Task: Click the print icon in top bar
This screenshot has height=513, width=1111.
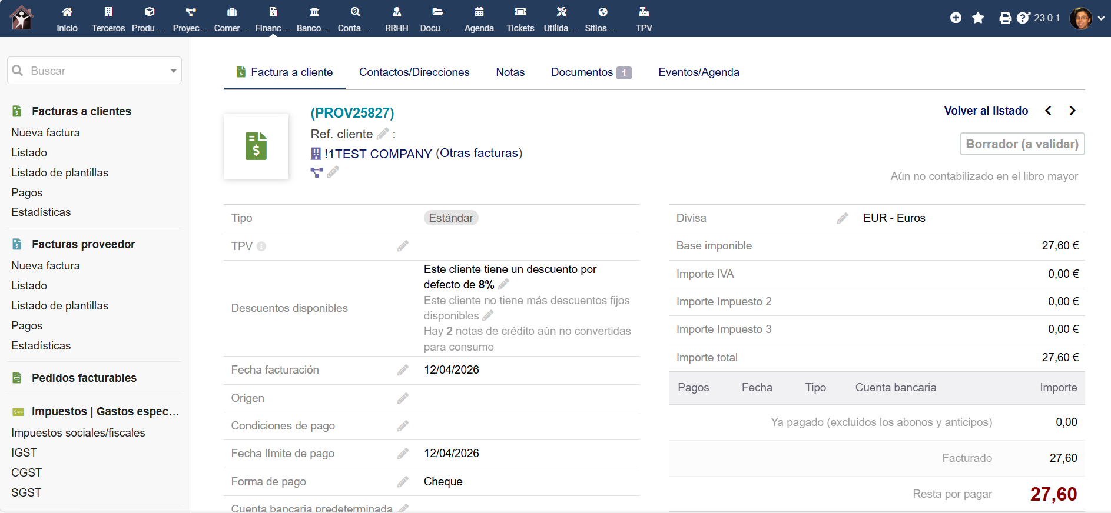Action: click(x=1005, y=18)
